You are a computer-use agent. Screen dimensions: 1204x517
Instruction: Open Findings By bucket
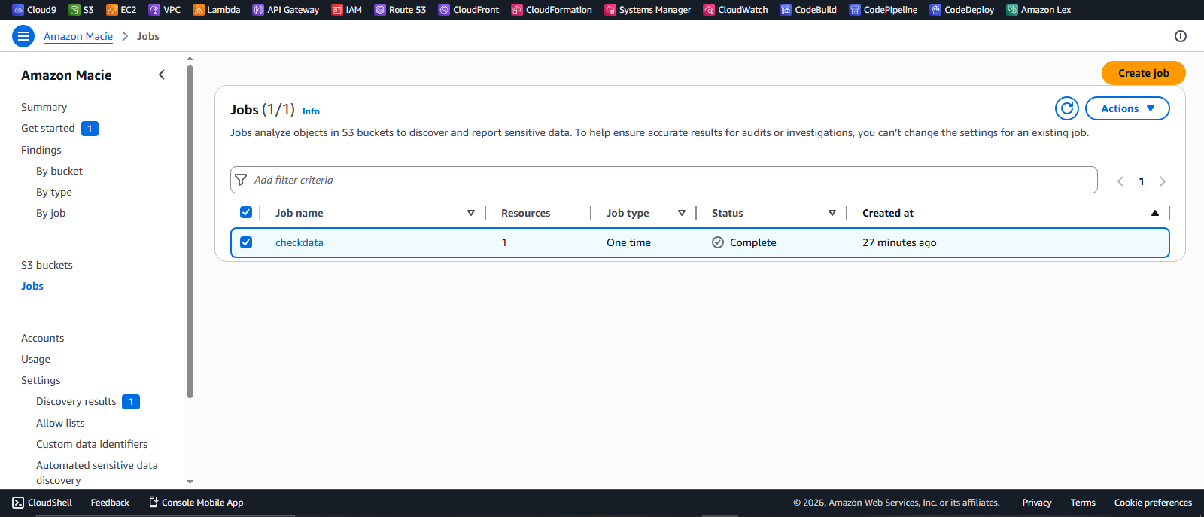point(59,172)
